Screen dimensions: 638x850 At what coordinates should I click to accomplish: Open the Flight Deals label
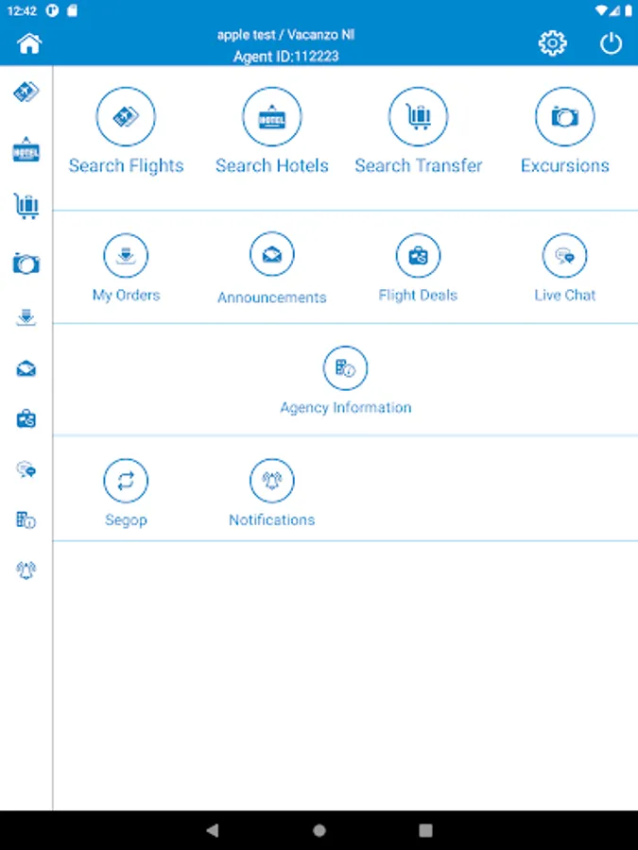pyautogui.click(x=419, y=296)
